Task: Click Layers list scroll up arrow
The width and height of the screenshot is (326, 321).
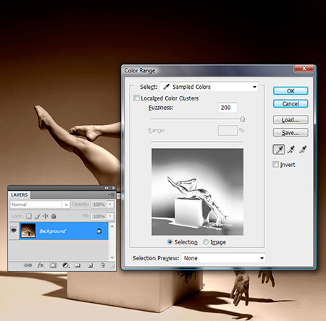Action: [x=112, y=226]
